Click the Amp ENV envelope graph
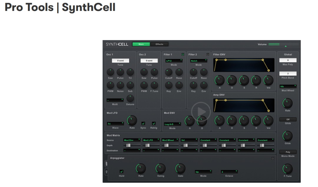This screenshot has height=187, width=318. pyautogui.click(x=244, y=105)
